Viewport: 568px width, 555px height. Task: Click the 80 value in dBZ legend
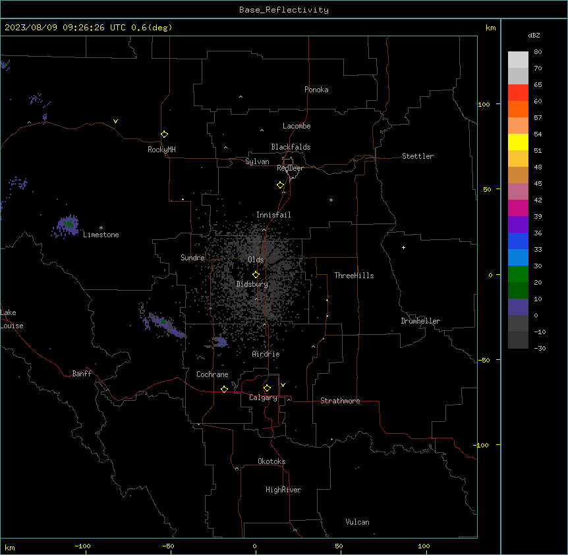click(x=538, y=52)
